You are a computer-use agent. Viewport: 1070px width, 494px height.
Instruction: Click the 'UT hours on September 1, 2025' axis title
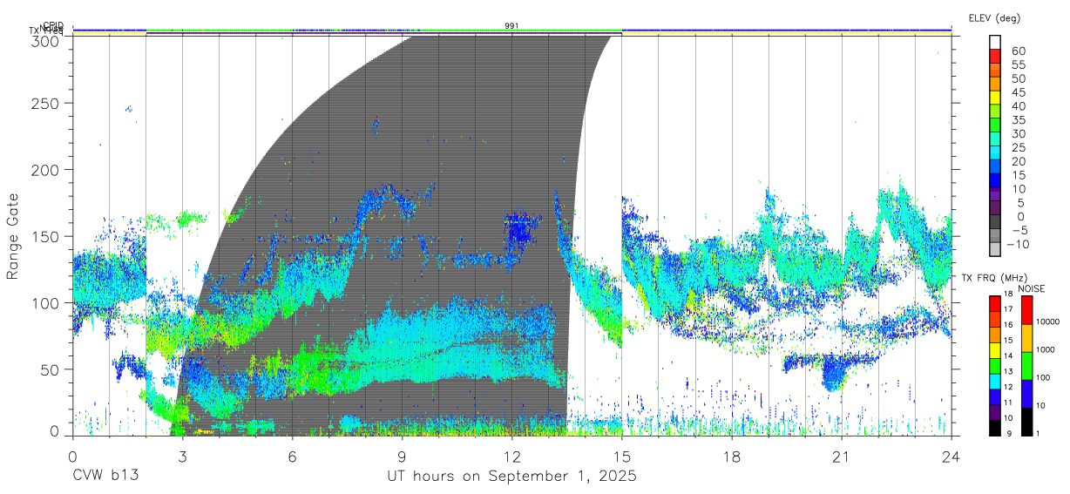tap(512, 477)
